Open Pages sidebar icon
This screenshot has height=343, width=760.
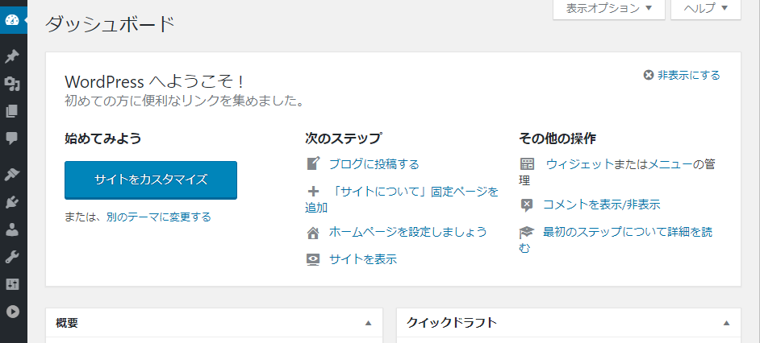(x=11, y=112)
